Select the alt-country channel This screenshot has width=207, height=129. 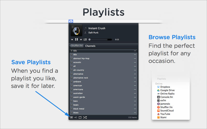point(103,70)
